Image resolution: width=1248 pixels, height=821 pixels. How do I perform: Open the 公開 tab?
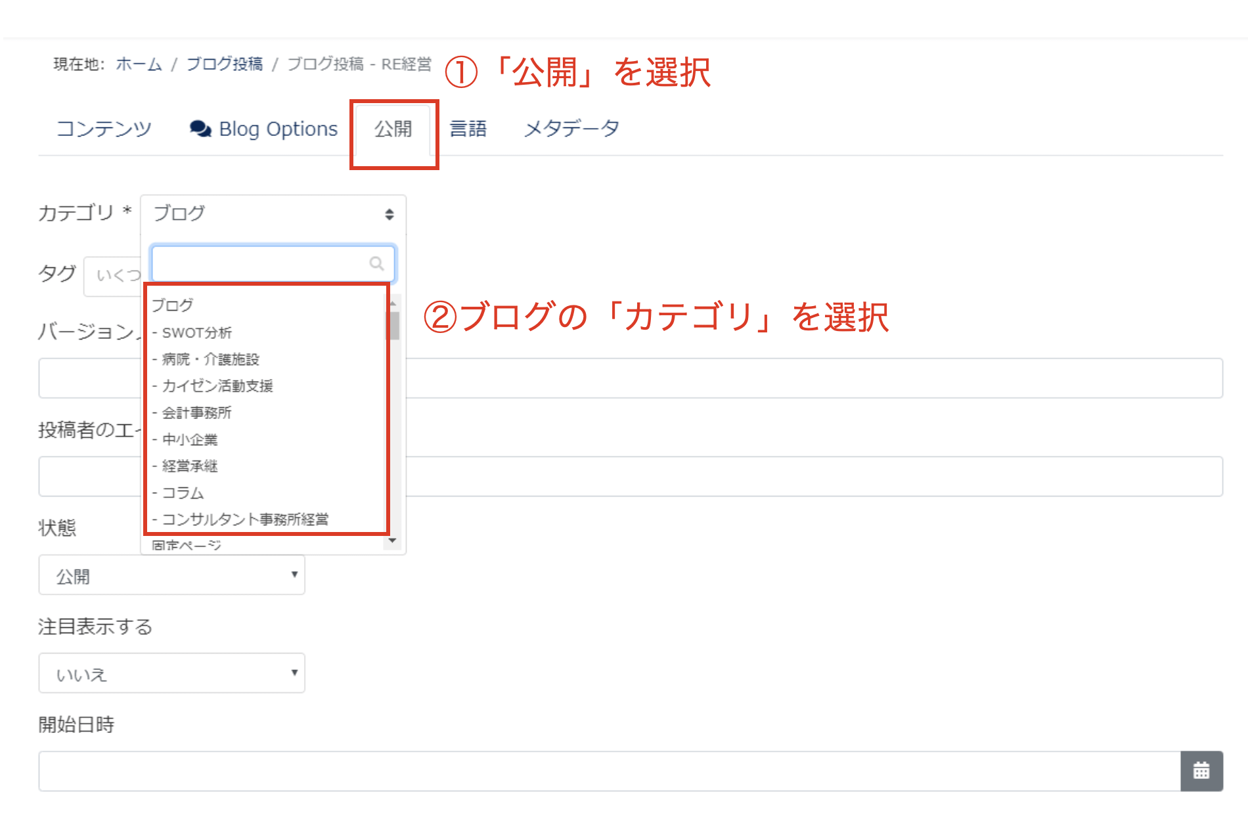[393, 129]
